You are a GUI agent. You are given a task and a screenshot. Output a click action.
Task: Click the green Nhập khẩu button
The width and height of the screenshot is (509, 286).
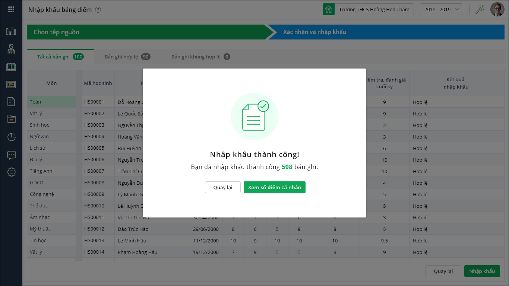482,271
